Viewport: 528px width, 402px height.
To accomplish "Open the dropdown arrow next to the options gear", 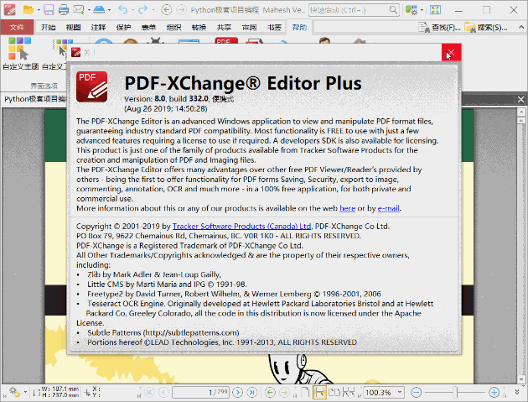I will coord(25,392).
